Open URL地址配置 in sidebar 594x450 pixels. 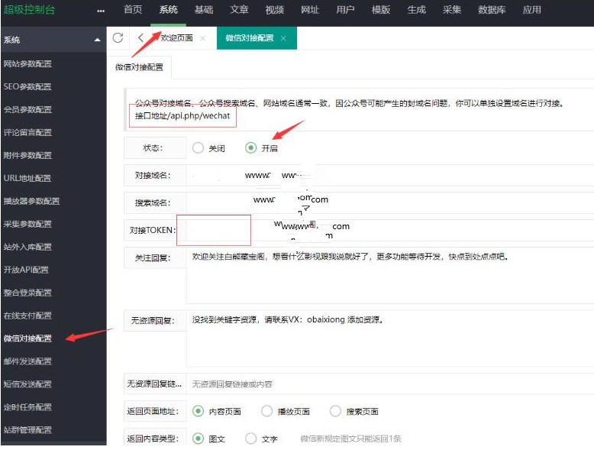click(27, 178)
